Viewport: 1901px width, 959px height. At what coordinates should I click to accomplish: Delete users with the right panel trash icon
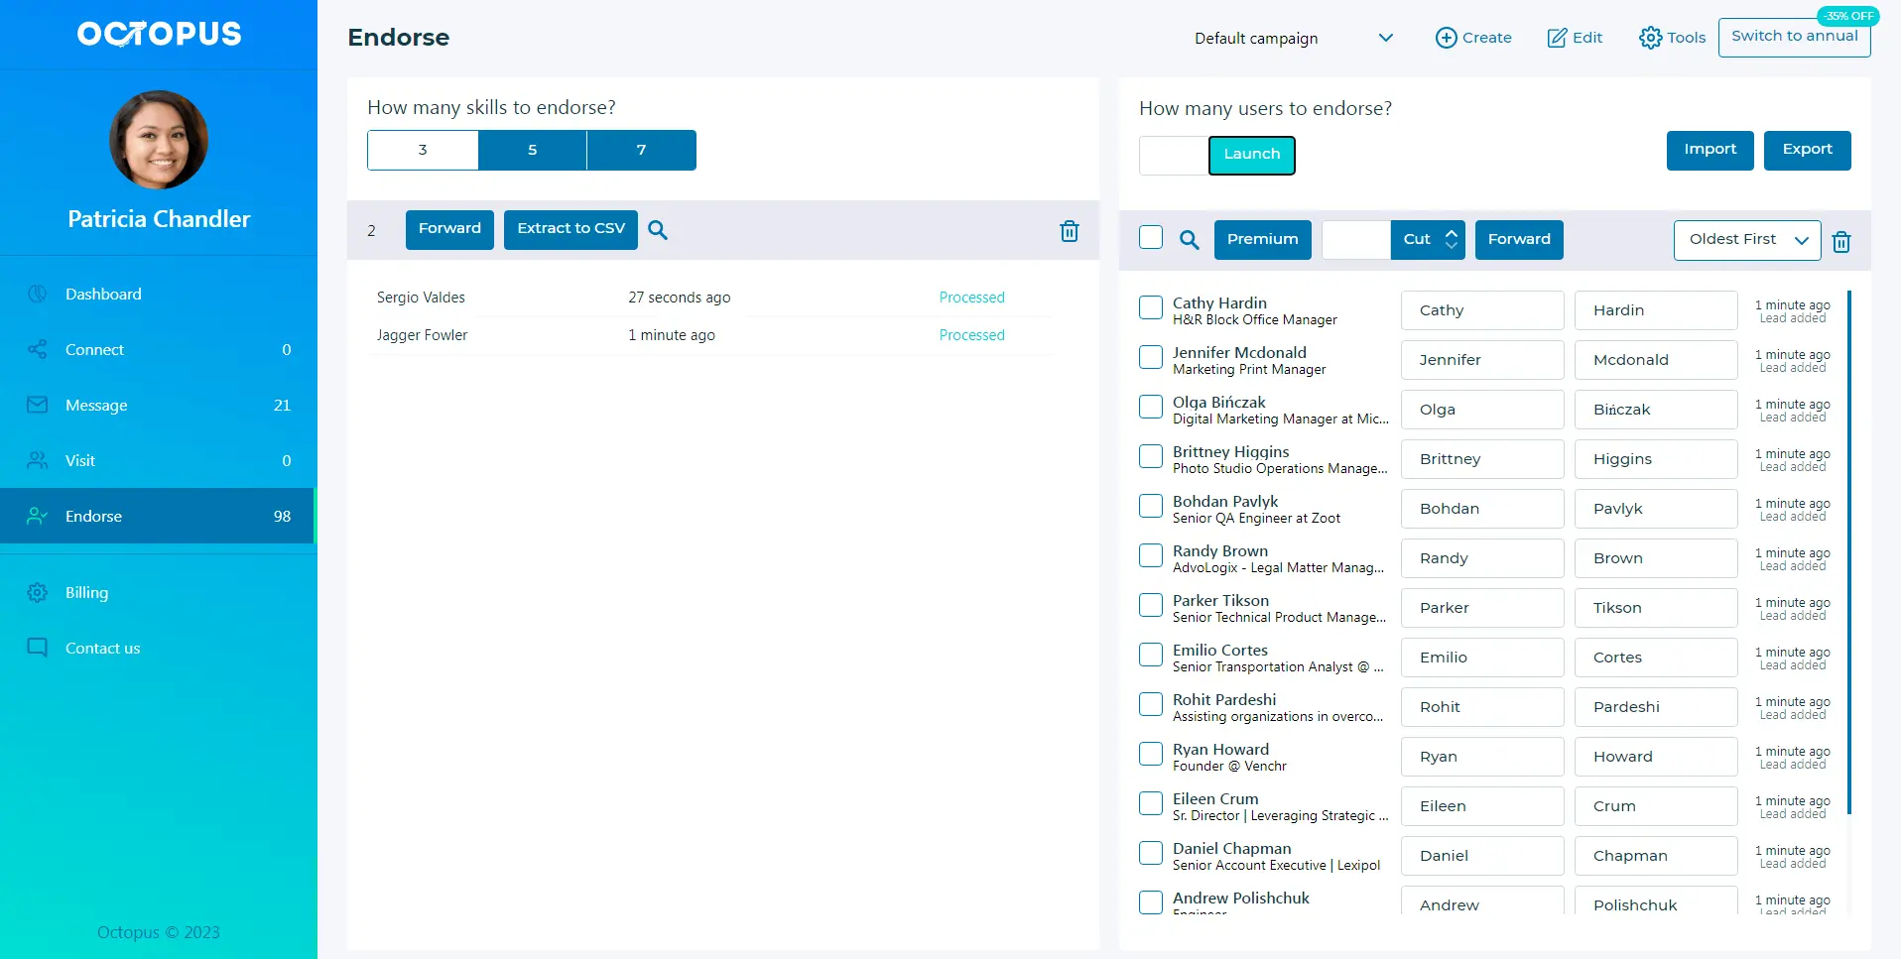pyautogui.click(x=1840, y=240)
